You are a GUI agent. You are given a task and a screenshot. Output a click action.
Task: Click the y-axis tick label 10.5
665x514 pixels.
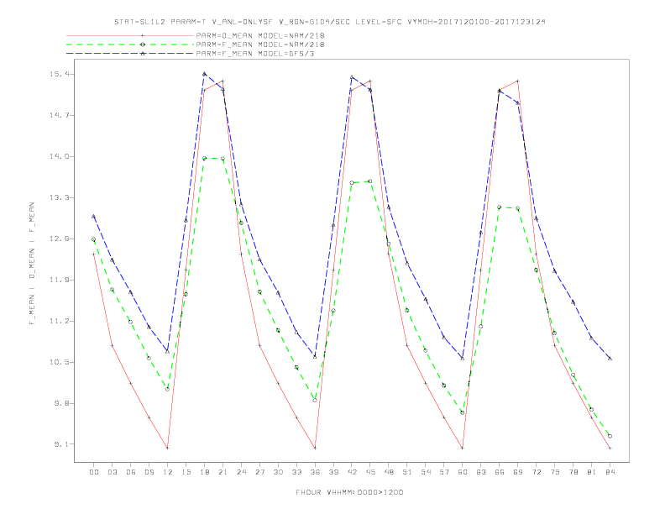(59, 362)
